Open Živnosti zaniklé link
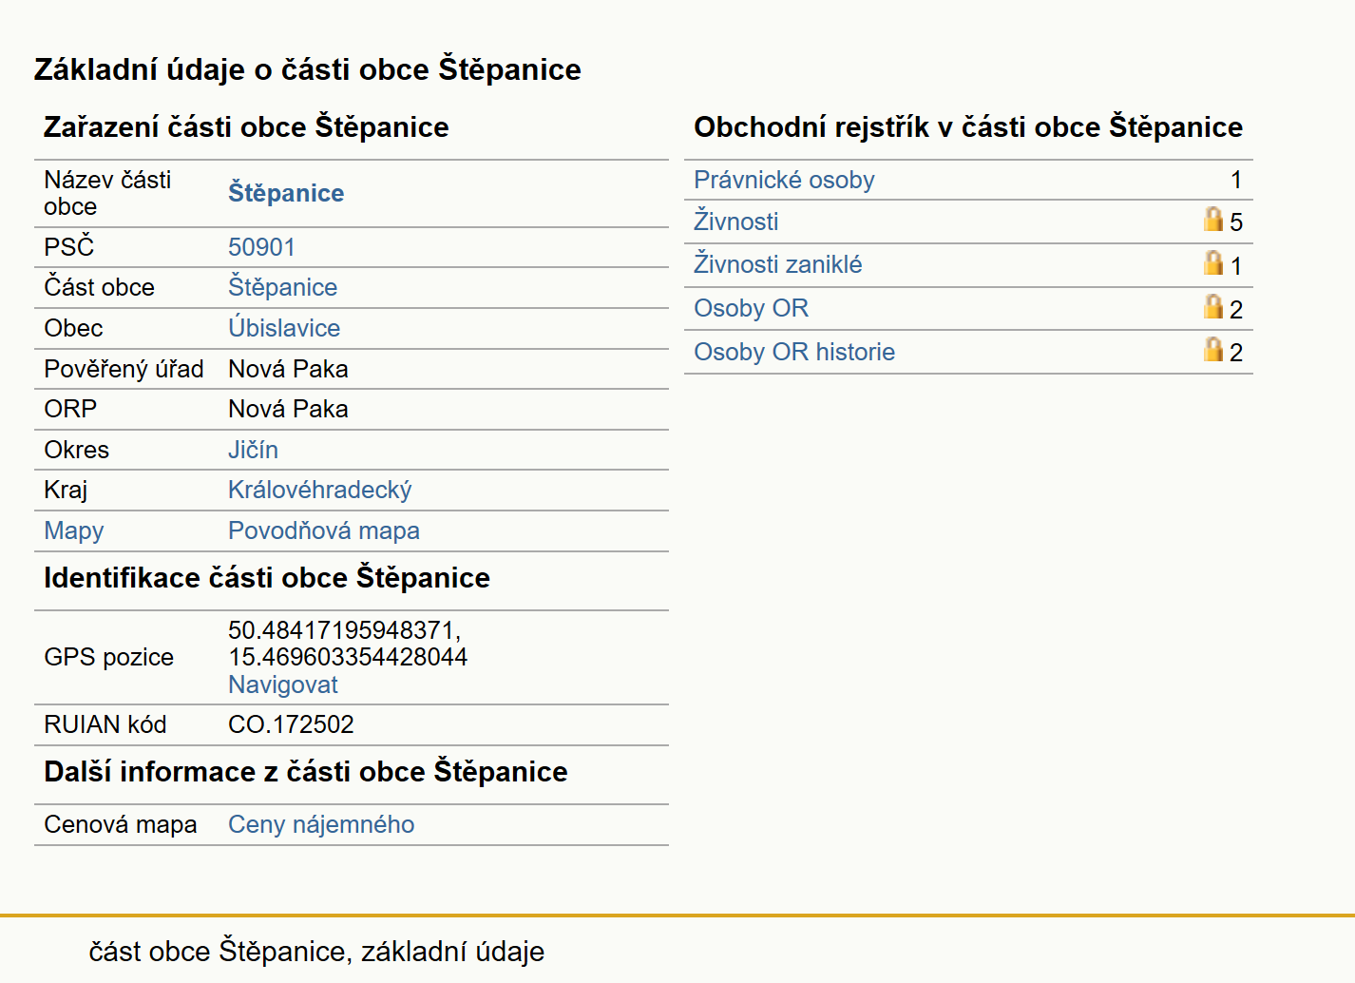 click(778, 264)
